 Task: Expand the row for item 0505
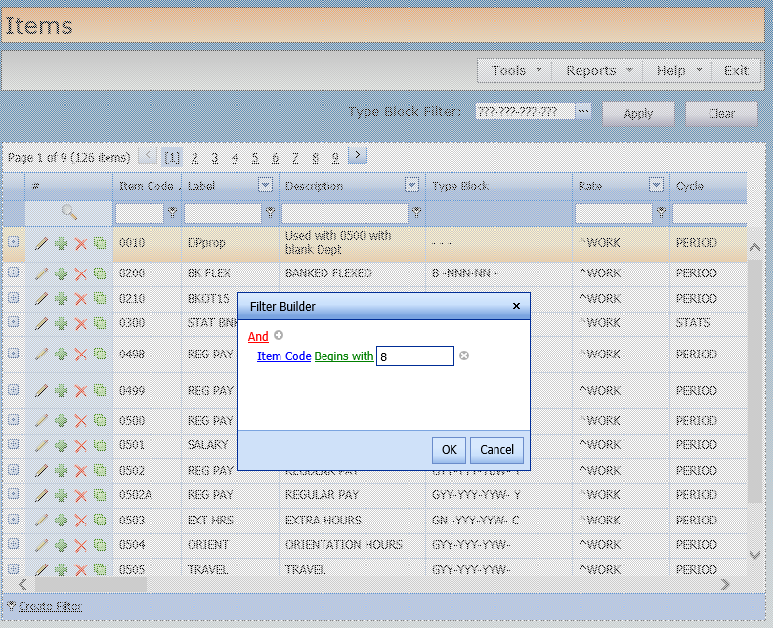14,568
